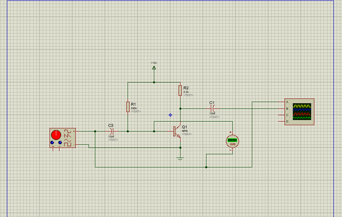Click the blue origin marker
The image size is (342, 217).
click(x=170, y=115)
